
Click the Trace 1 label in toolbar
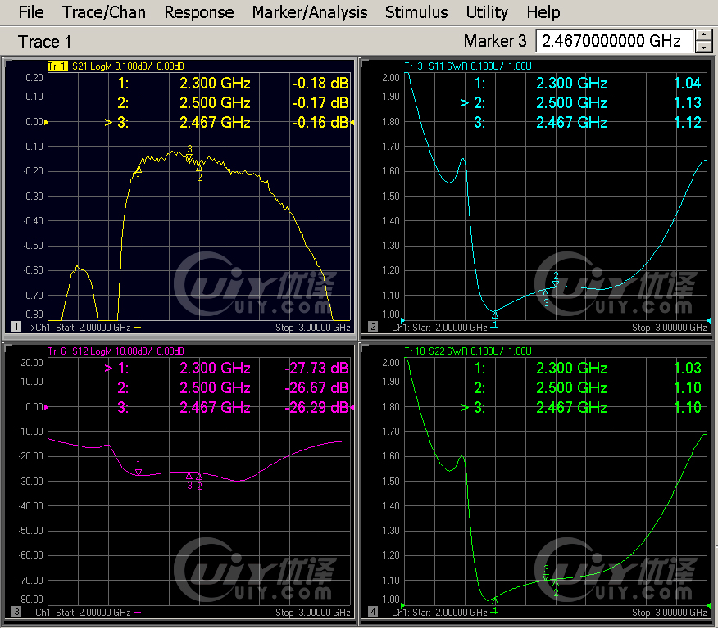[44, 42]
